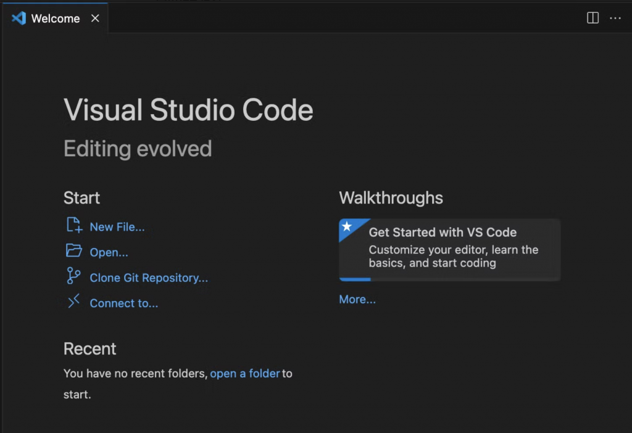Open the More Actions ellipsis menu
Image resolution: width=632 pixels, height=433 pixels.
click(615, 18)
